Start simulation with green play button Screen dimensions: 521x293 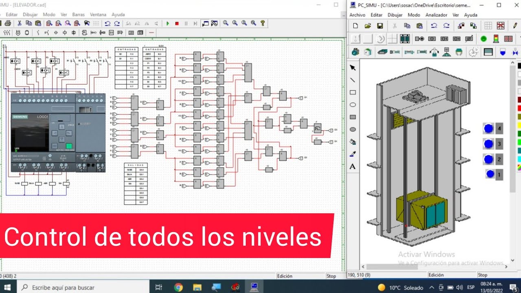(x=168, y=24)
